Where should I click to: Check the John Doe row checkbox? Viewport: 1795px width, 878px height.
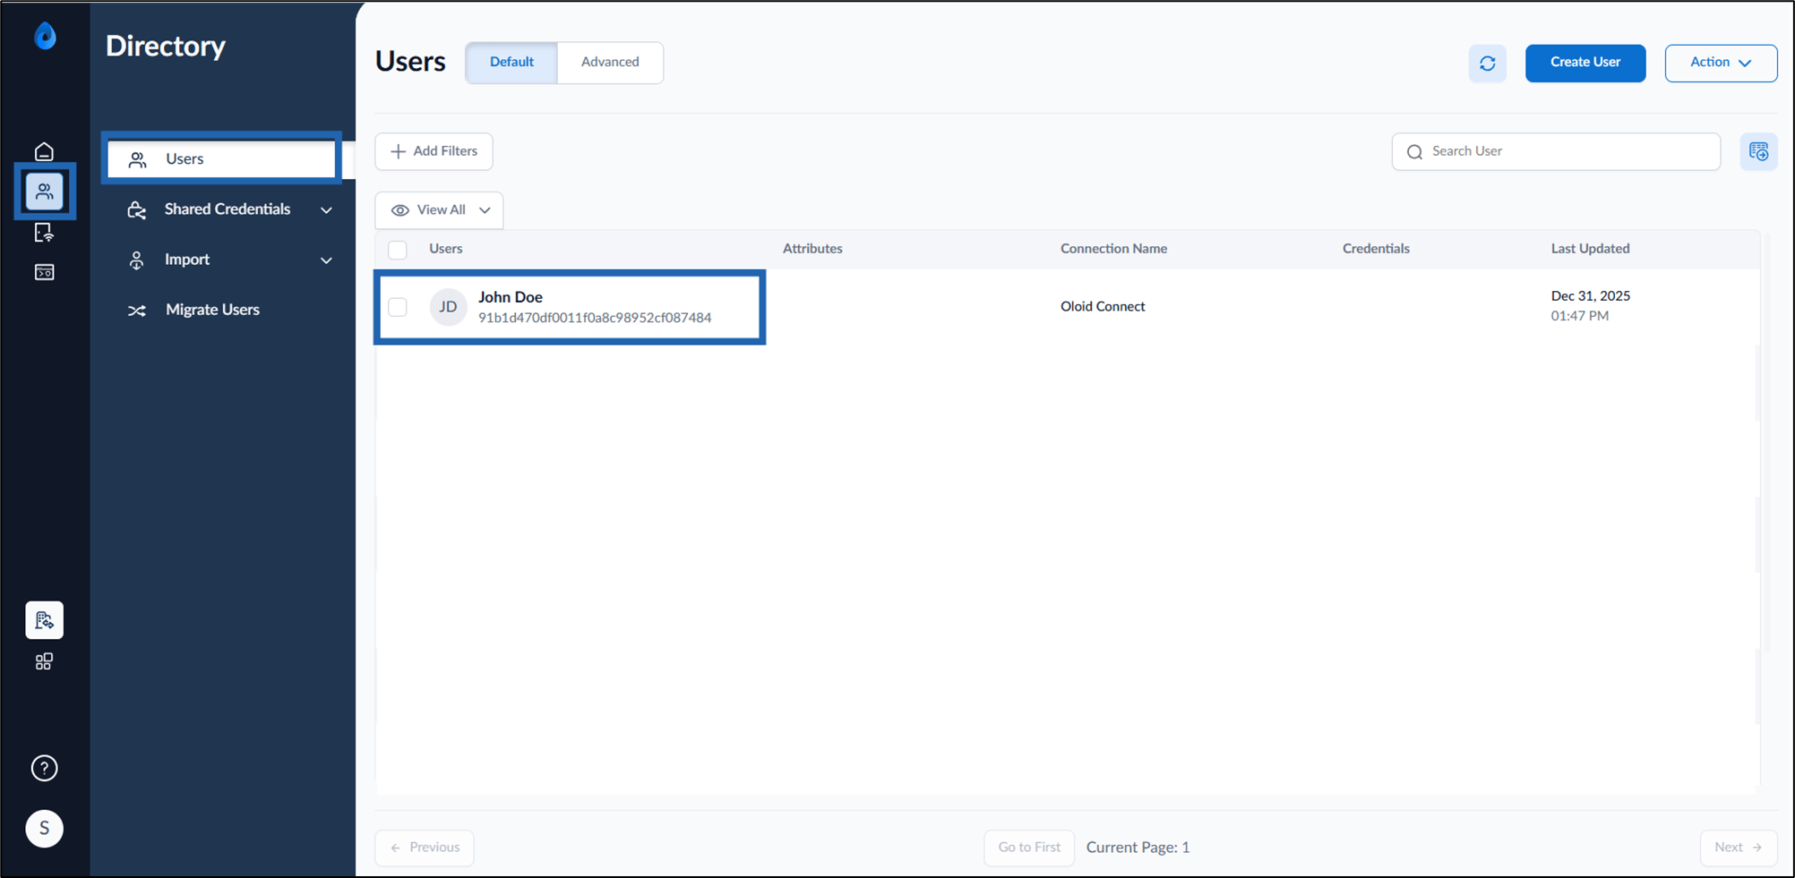(398, 307)
